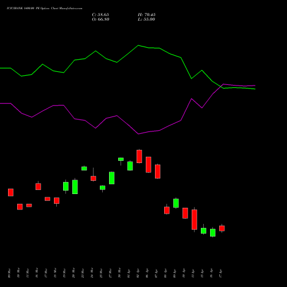Click the green candlestick for 16 Apr
Image resolution: width=287 pixels, height=287 pixels.
click(x=213, y=232)
